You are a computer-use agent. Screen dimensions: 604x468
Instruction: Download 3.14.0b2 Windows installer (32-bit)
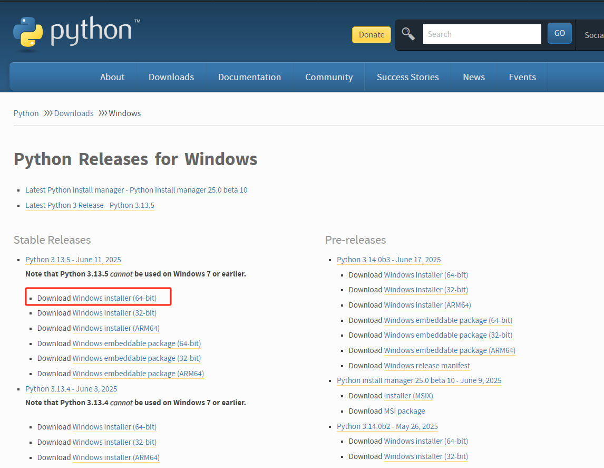(x=426, y=457)
